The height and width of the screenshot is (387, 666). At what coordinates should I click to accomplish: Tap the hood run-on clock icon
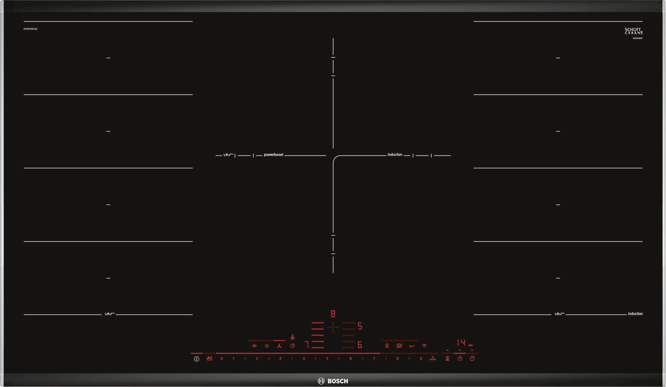point(292,346)
